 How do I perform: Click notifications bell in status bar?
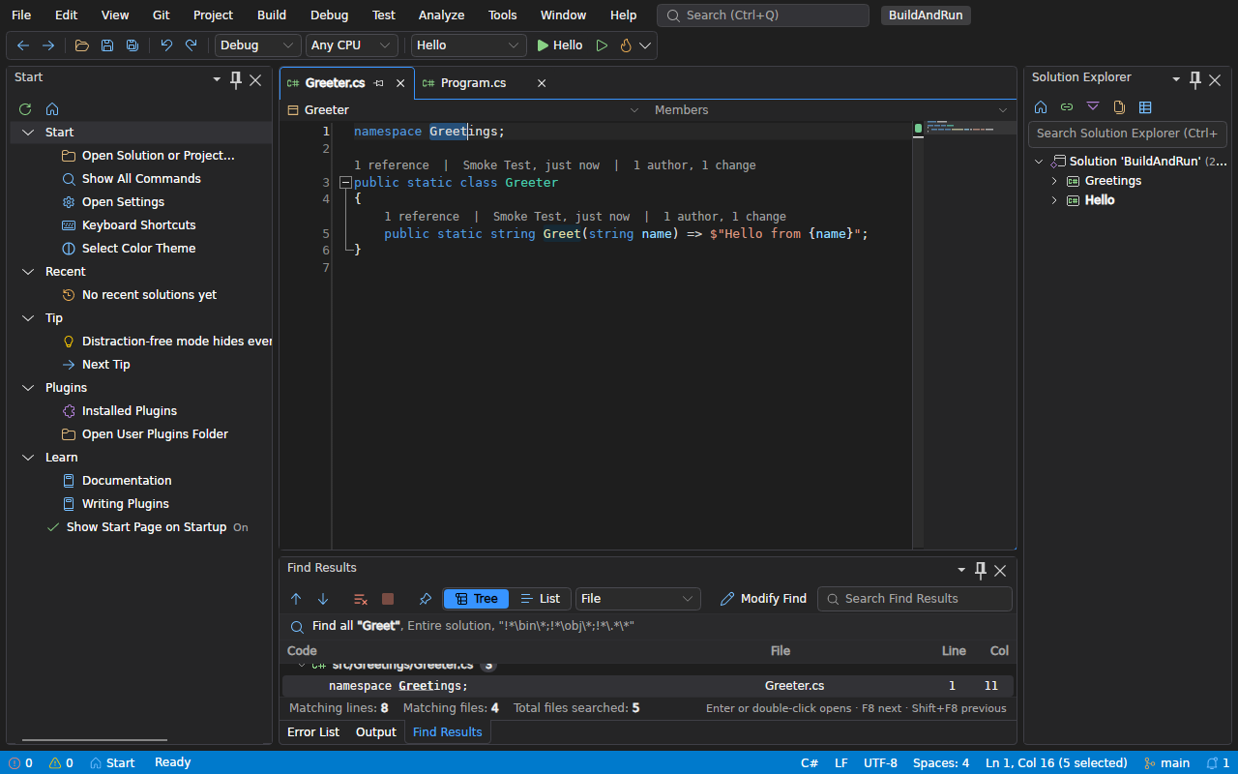(x=1212, y=762)
